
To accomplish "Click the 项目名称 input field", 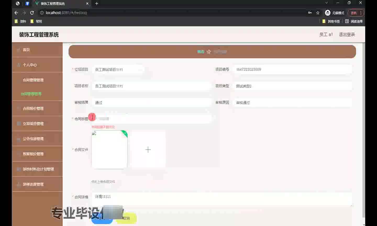I will pos(151,86).
